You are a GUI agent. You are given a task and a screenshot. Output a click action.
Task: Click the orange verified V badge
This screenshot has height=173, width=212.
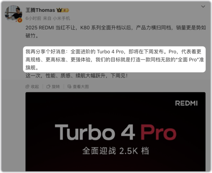point(20,20)
